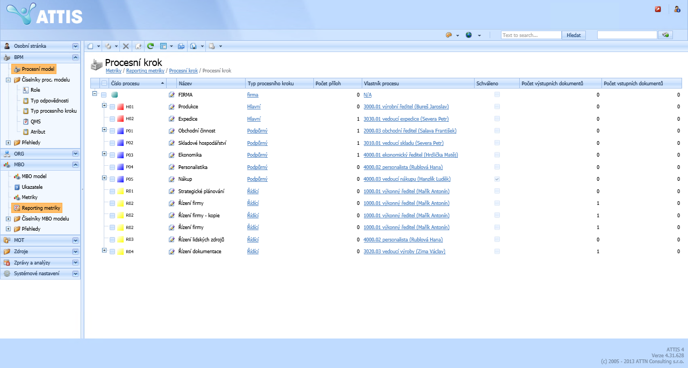Image resolution: width=688 pixels, height=368 pixels.
Task: Check the box for row H02 Expedice
Action: [x=112, y=119]
